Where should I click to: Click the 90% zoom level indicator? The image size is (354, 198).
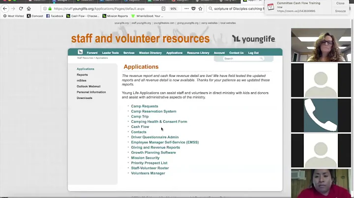tap(174, 8)
